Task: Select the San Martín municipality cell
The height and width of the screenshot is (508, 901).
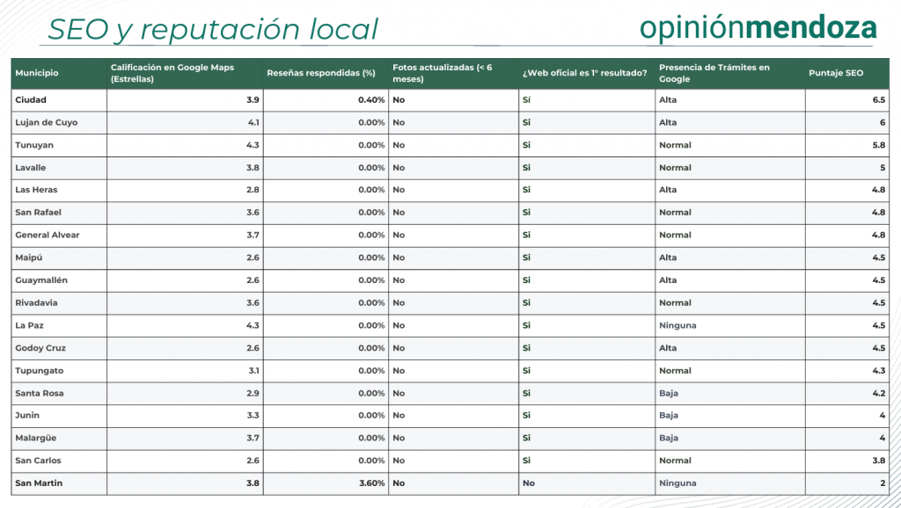Action: click(x=39, y=483)
